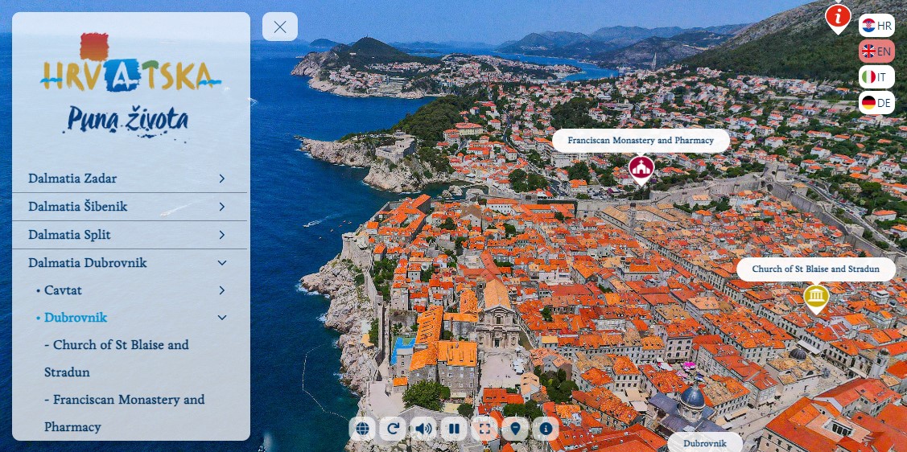Close the side navigation panel

click(280, 27)
